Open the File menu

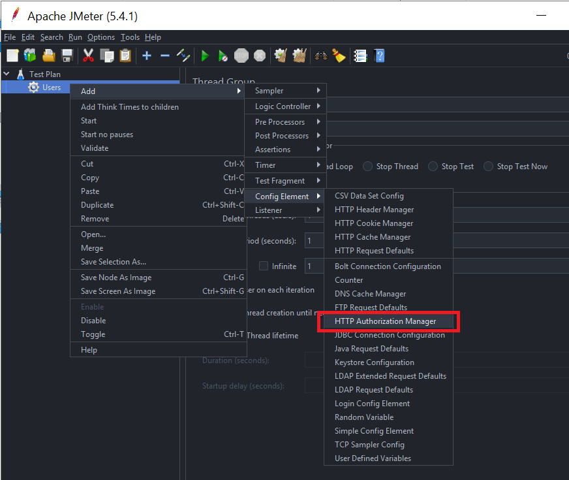(x=9, y=37)
